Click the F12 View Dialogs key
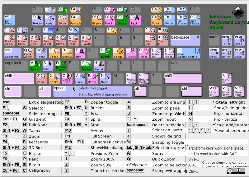Screen dimensions: 249x177 point(195,20)
